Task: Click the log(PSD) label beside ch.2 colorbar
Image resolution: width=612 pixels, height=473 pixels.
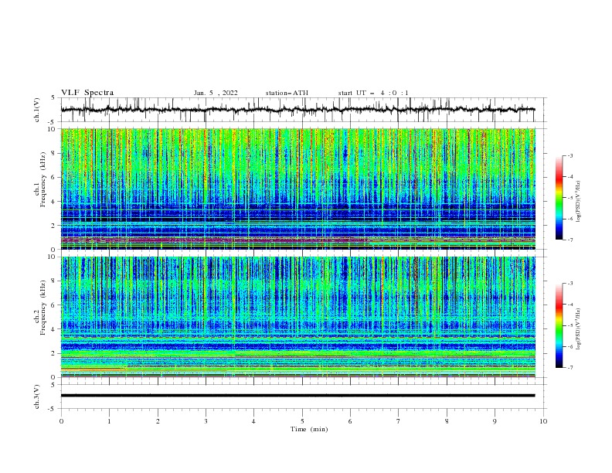Action: pos(578,329)
